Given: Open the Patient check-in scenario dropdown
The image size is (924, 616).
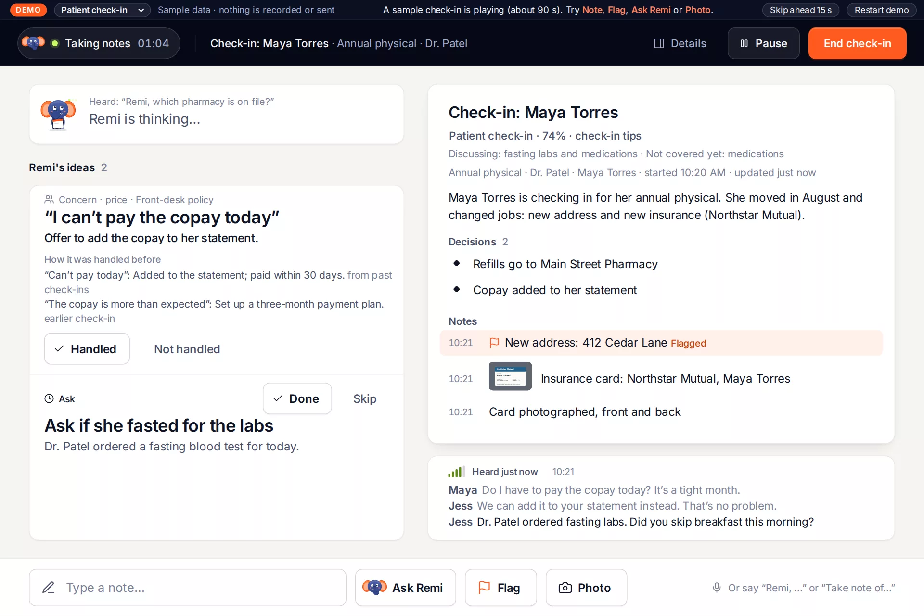Looking at the screenshot, I should point(102,10).
